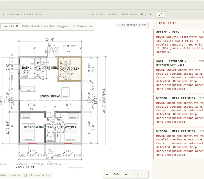Viewport: 204px width, 179px height.
Task: Click the 100% zoom level display
Action: tap(117, 174)
